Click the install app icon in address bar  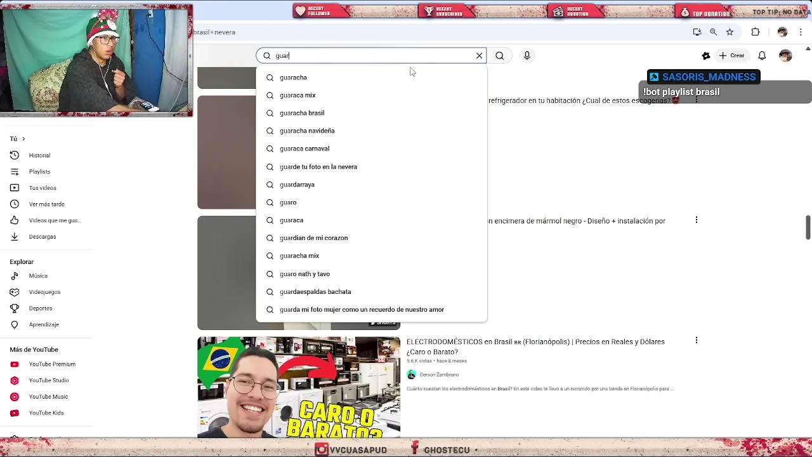click(x=697, y=32)
